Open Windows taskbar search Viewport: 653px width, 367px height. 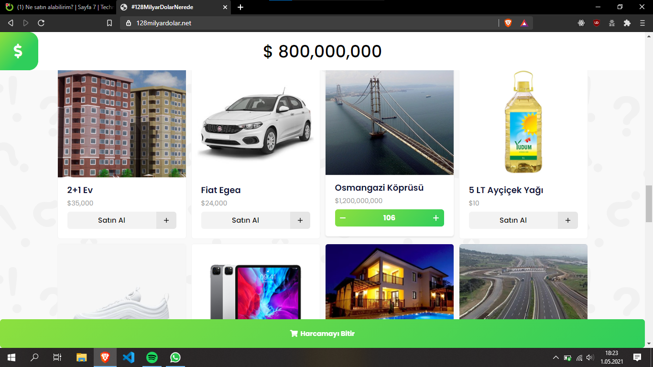pos(34,357)
